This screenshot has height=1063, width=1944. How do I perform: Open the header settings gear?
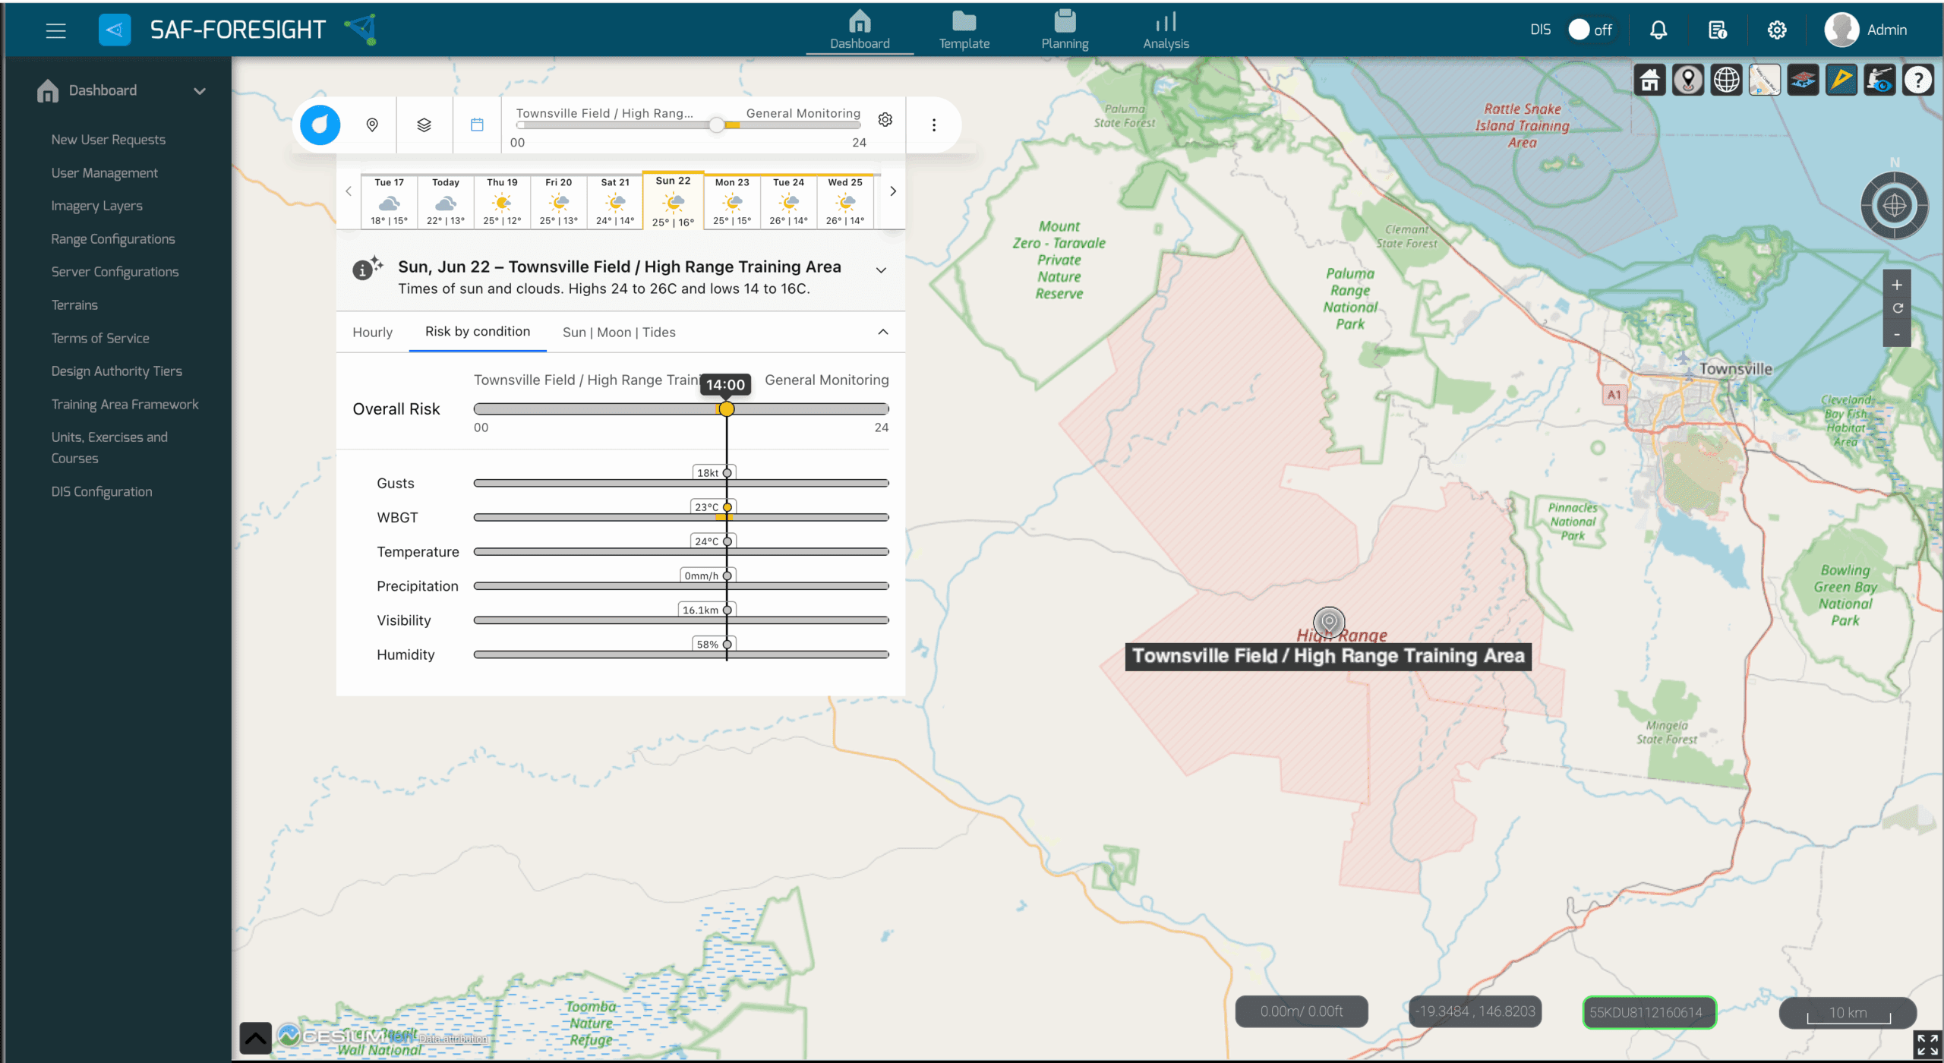click(1776, 30)
